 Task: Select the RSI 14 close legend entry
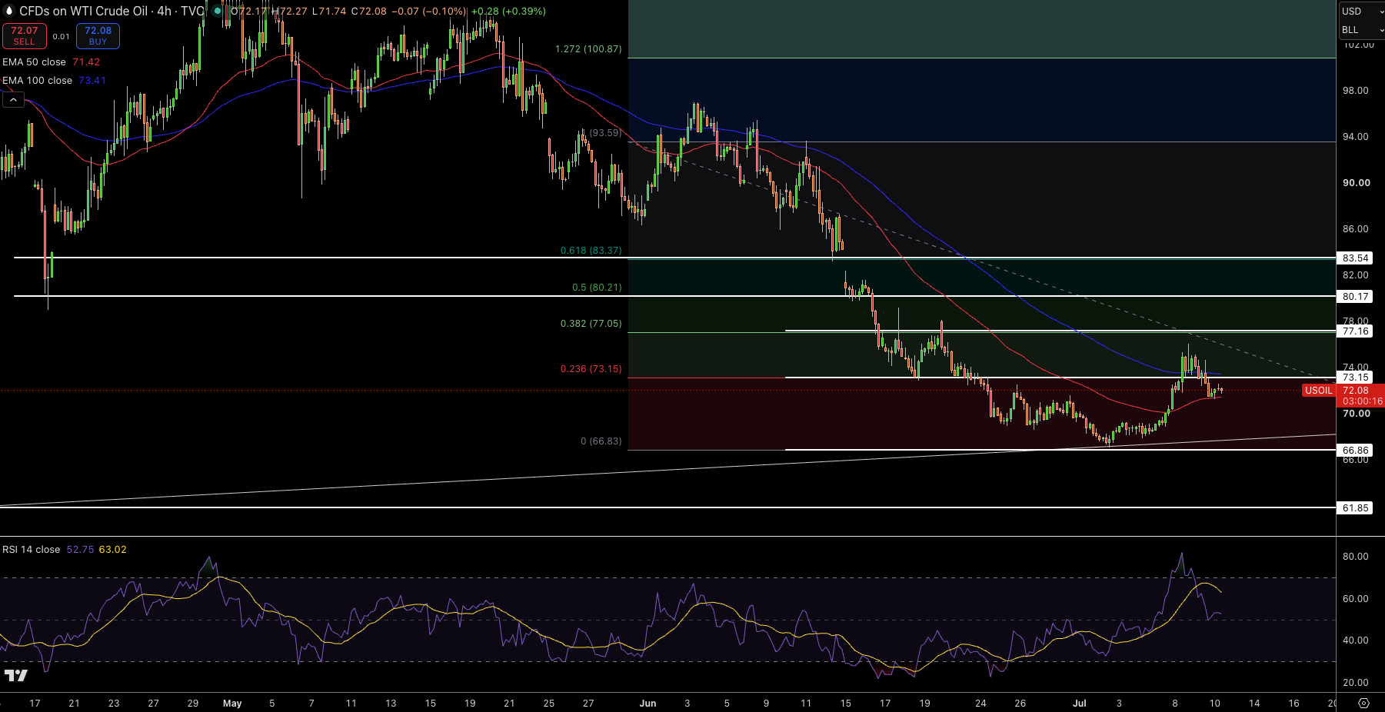click(31, 549)
